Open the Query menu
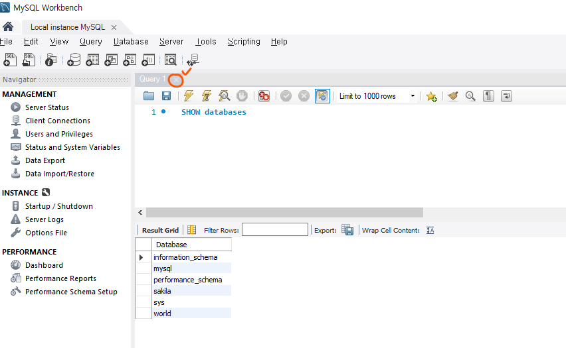Screen dimensions: 566x348 point(91,41)
